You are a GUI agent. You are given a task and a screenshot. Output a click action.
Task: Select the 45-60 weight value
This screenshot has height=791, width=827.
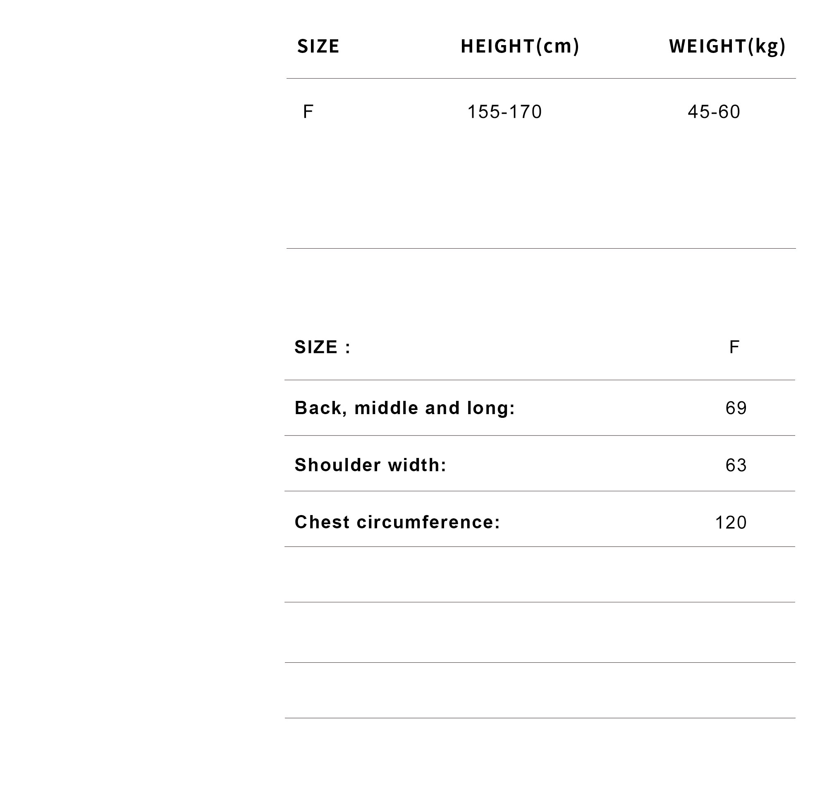point(714,112)
